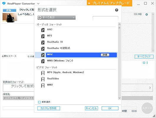The height and width of the screenshot is (118, 156).
Task: Click the RealAudio 可逆形式 music note icon
Action: click(x=43, y=49)
